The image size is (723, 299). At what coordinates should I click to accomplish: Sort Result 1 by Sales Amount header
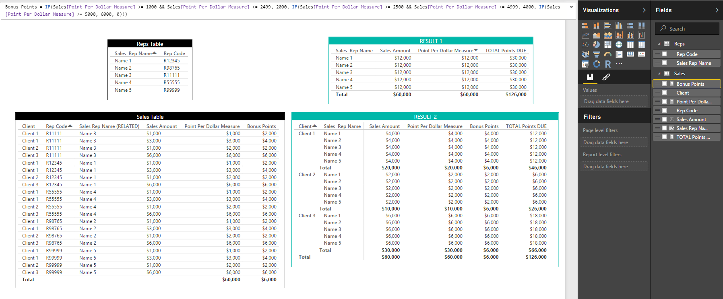click(395, 50)
